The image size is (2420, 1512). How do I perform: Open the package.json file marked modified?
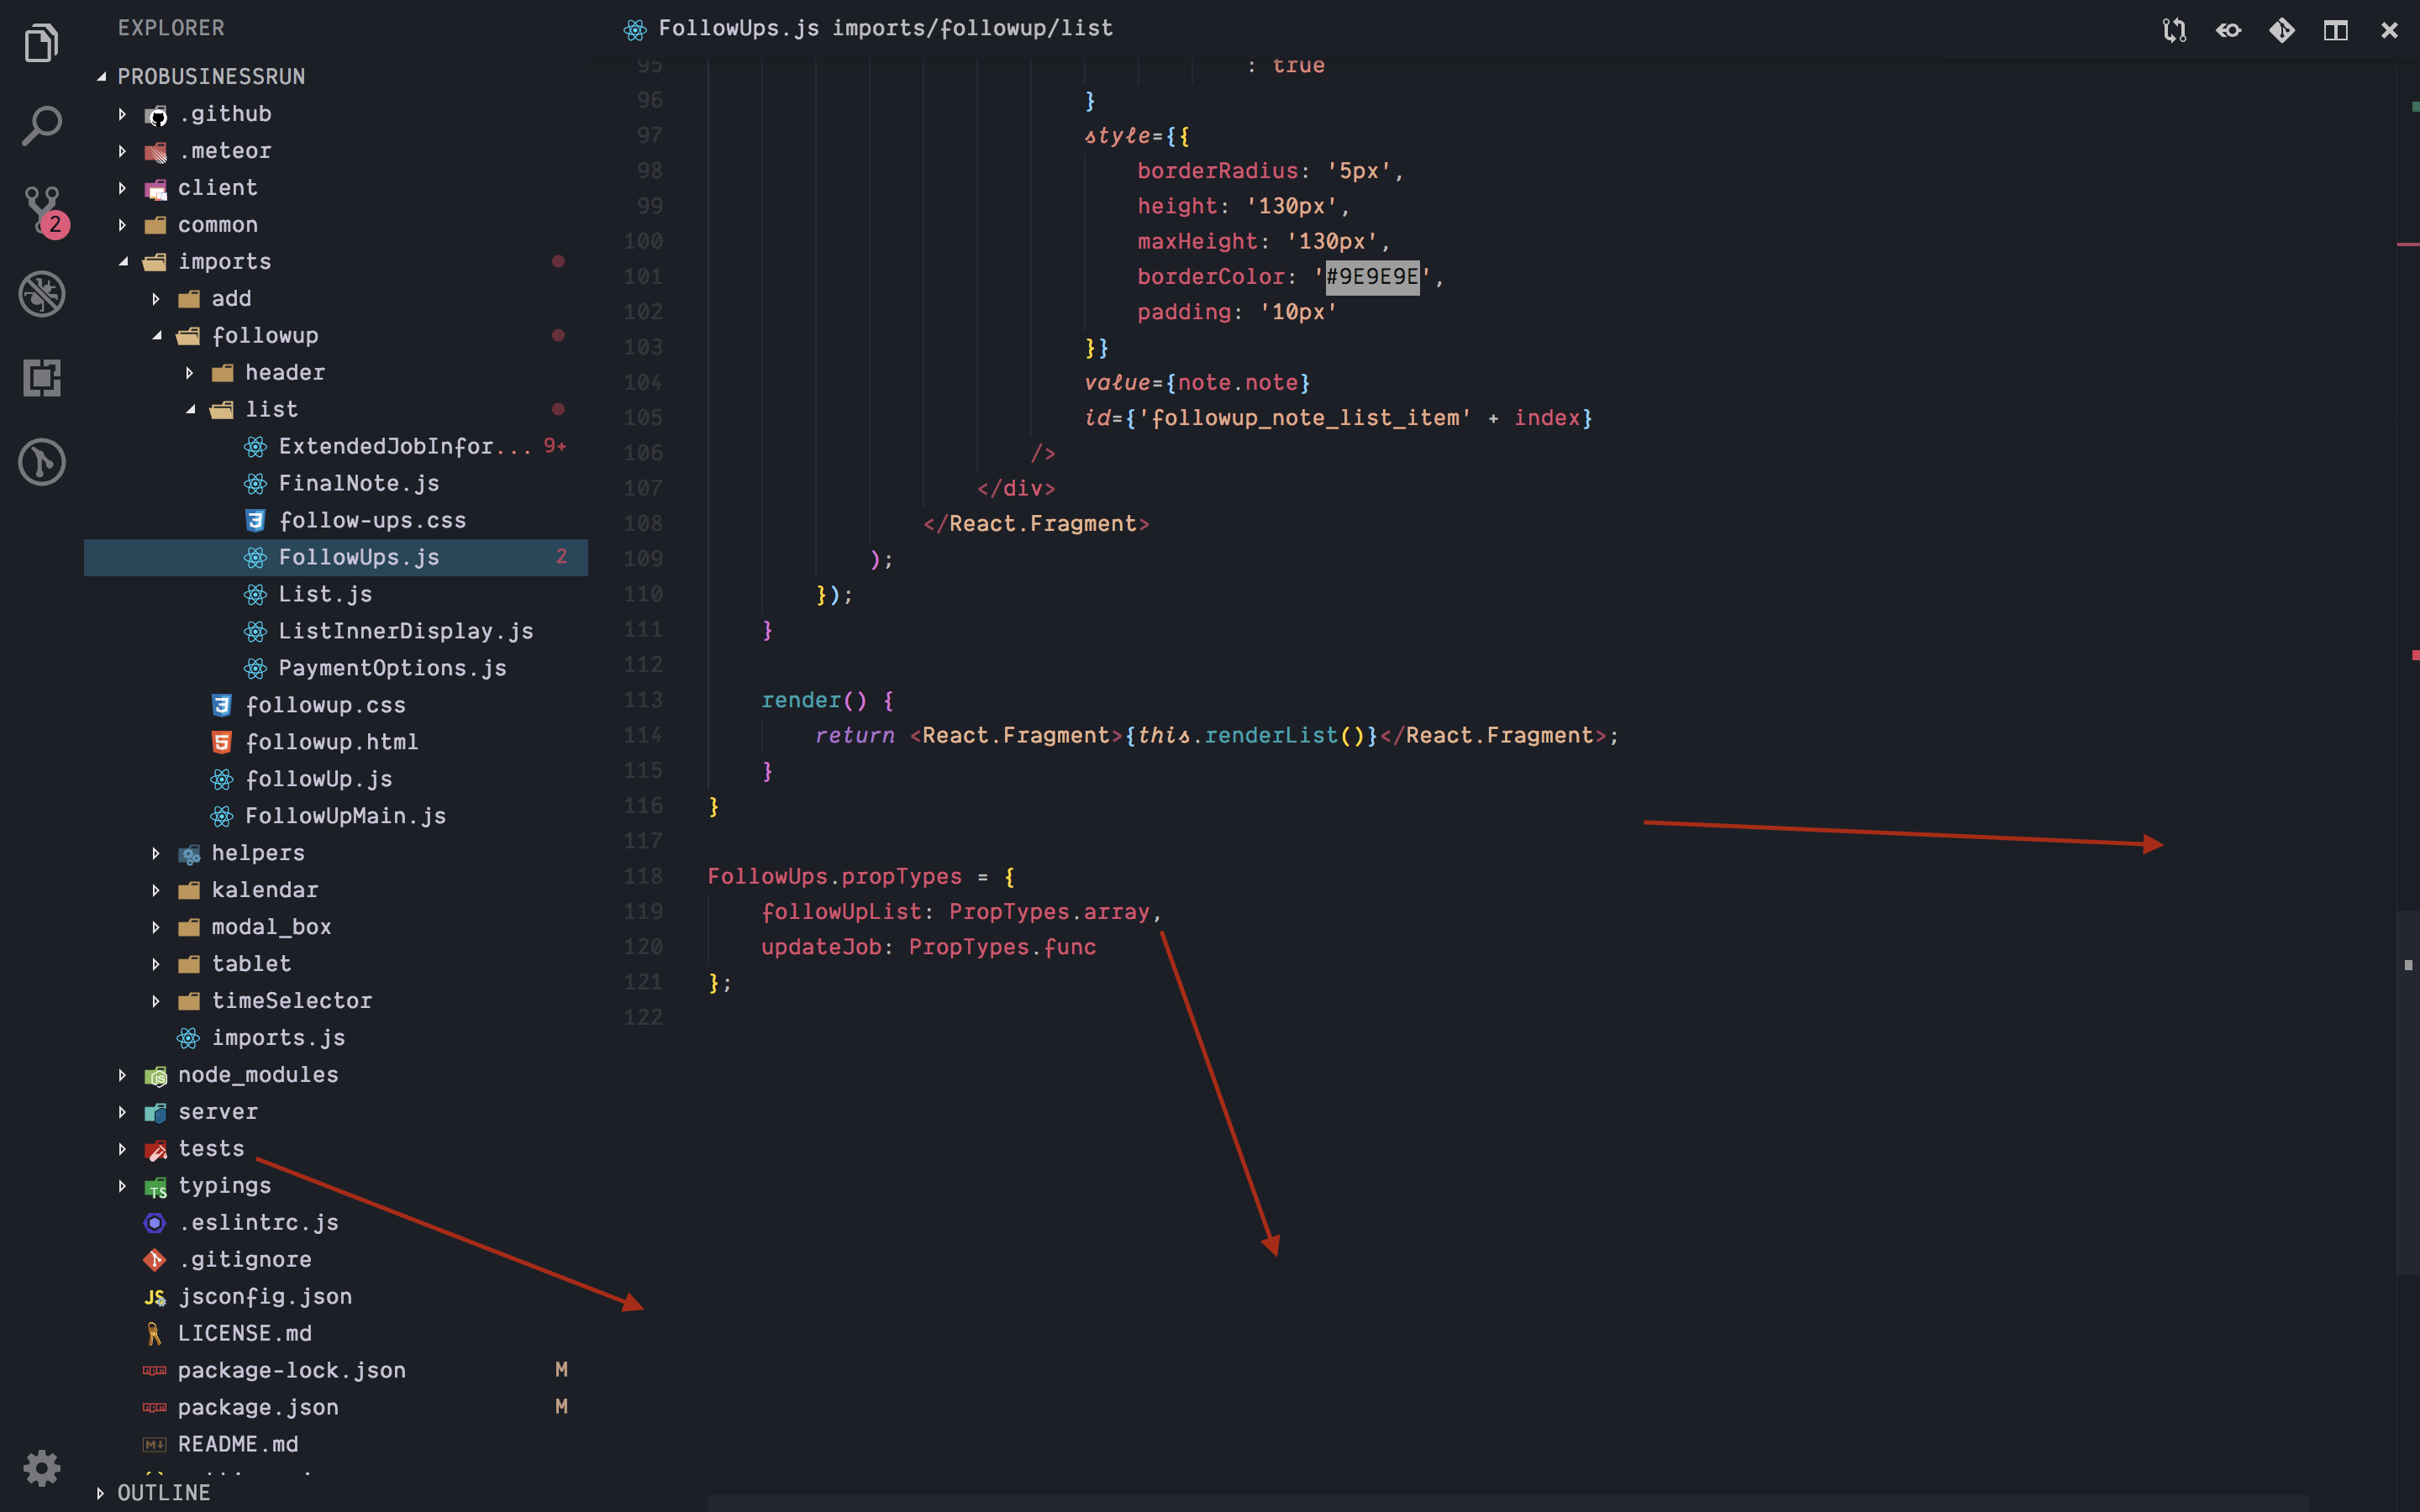click(x=259, y=1407)
